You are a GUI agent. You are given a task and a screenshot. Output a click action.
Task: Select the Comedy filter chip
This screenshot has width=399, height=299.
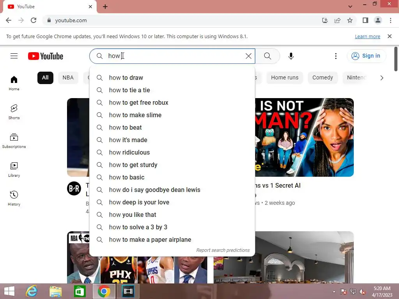click(x=323, y=77)
